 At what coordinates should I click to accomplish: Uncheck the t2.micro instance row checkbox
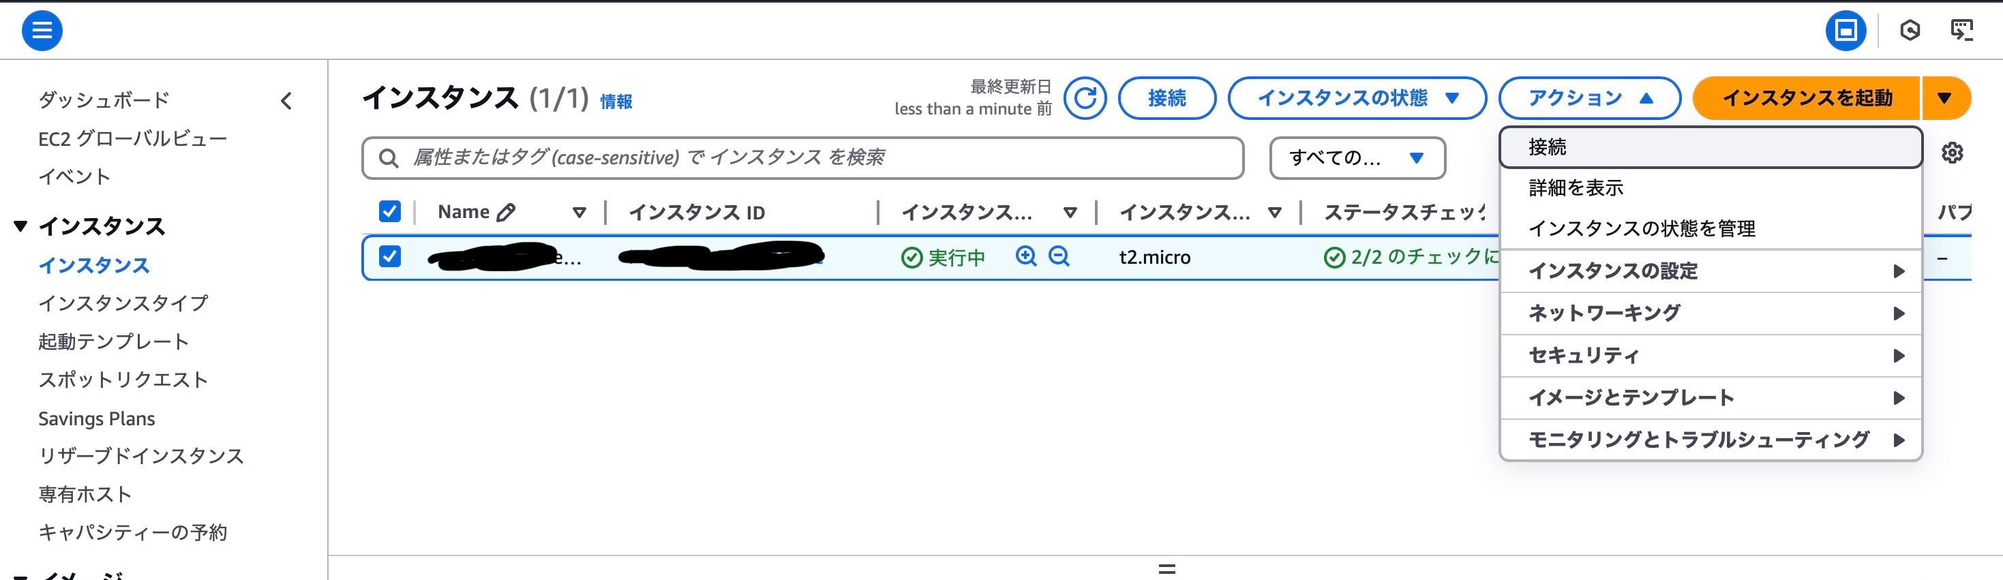(389, 256)
